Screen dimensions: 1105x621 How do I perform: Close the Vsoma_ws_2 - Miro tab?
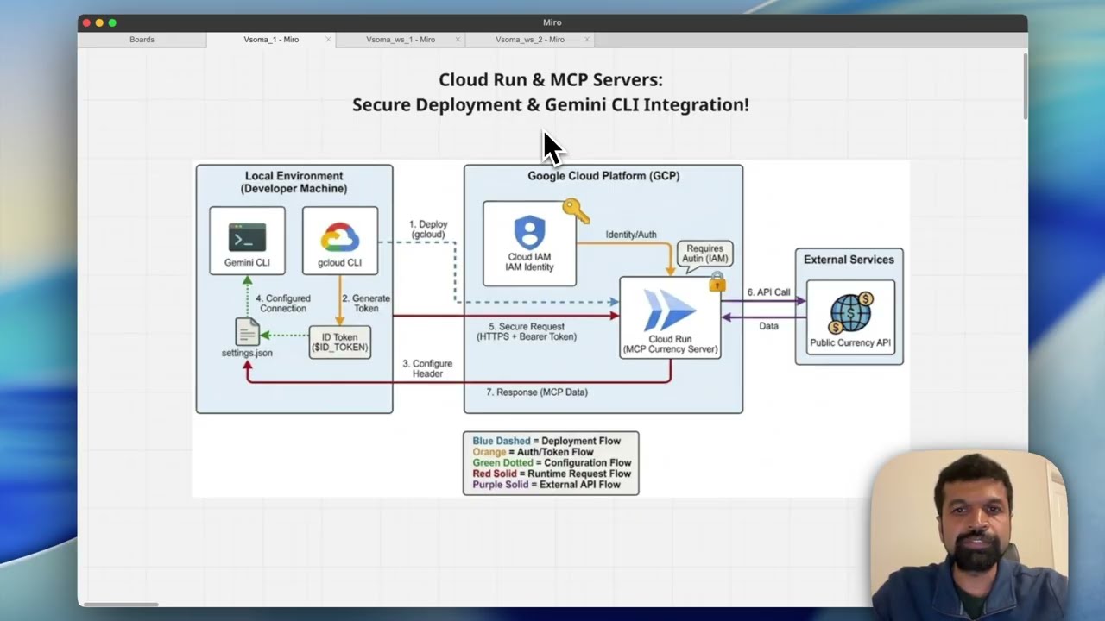[x=587, y=40]
